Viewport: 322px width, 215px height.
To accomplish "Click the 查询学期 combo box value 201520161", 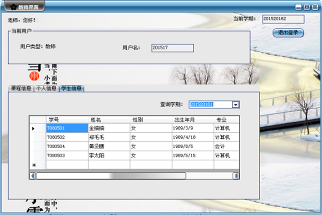I will (210, 105).
